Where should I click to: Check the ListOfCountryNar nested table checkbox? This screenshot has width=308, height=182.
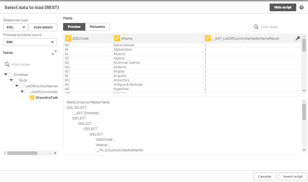pos(27,92)
